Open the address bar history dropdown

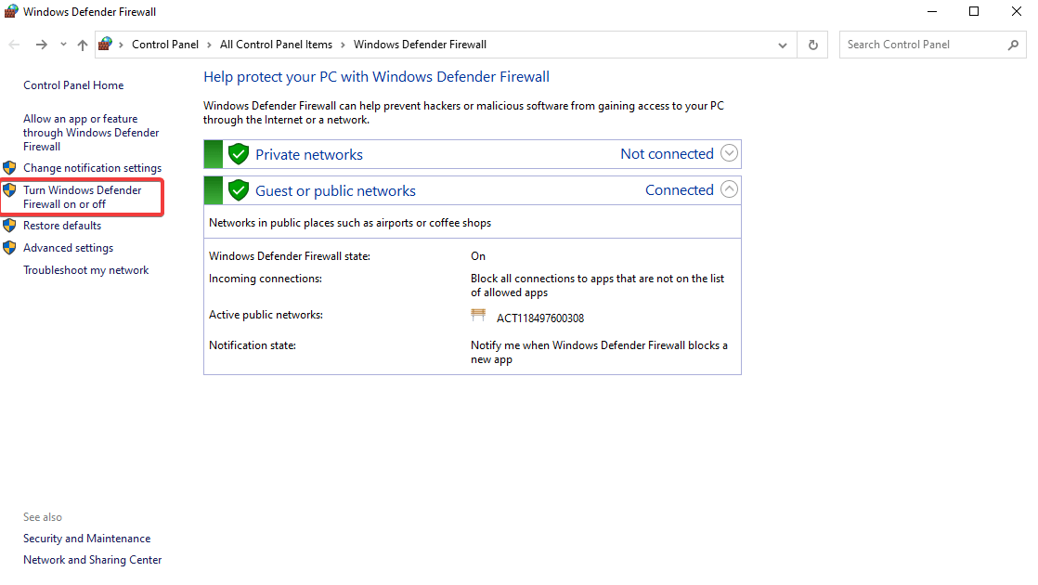click(x=782, y=44)
